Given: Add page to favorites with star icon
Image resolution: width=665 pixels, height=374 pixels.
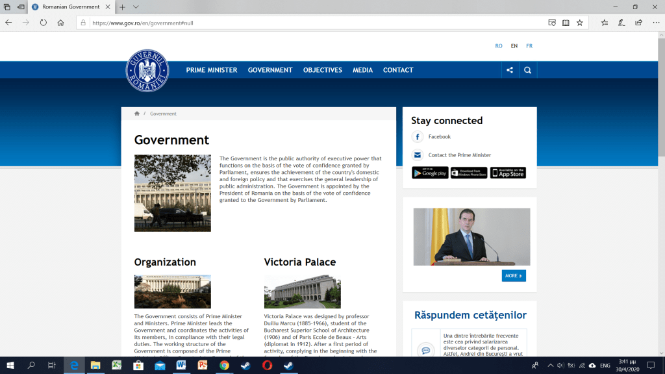Looking at the screenshot, I should [579, 22].
